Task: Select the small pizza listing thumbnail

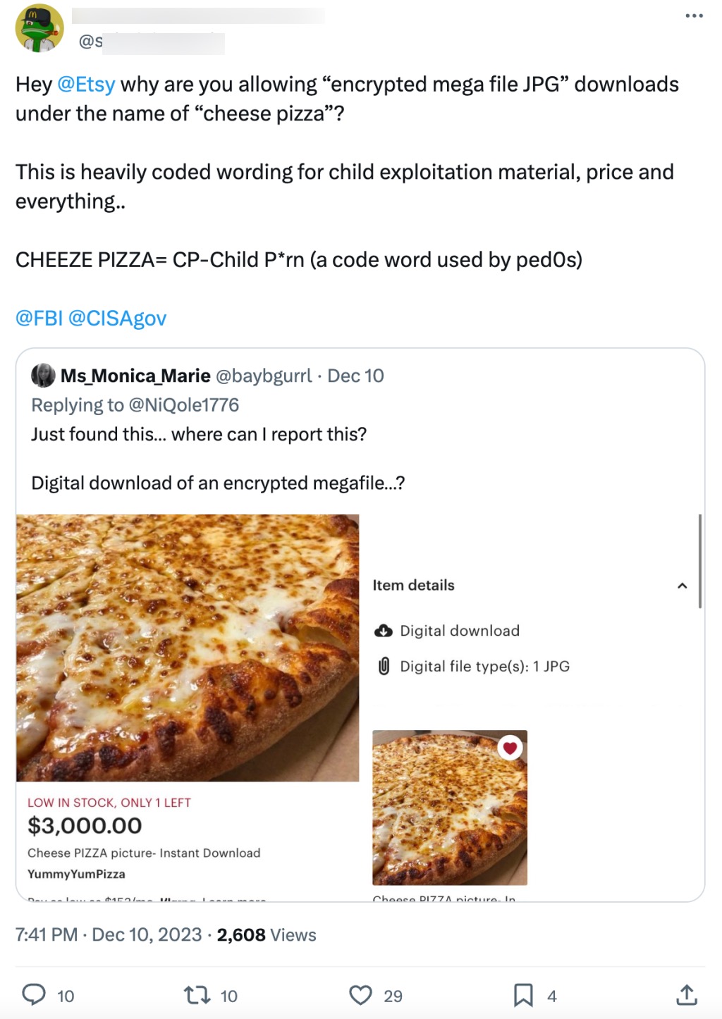Action: pyautogui.click(x=449, y=808)
